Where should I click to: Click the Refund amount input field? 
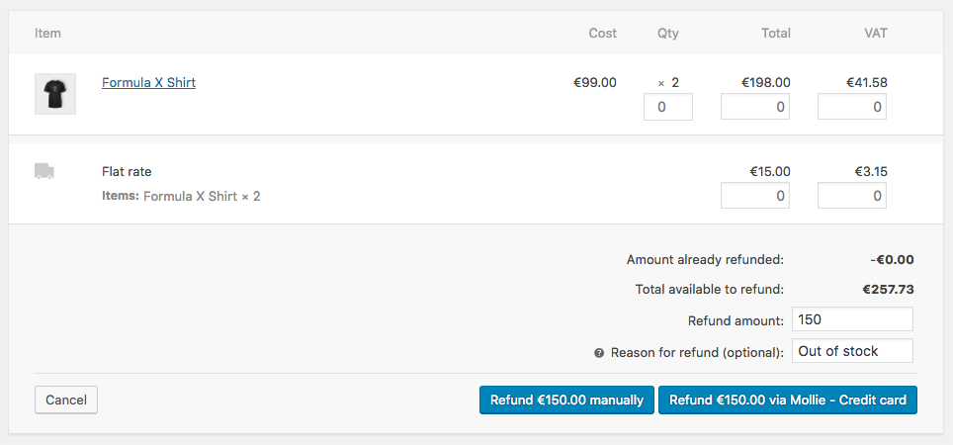(x=851, y=320)
